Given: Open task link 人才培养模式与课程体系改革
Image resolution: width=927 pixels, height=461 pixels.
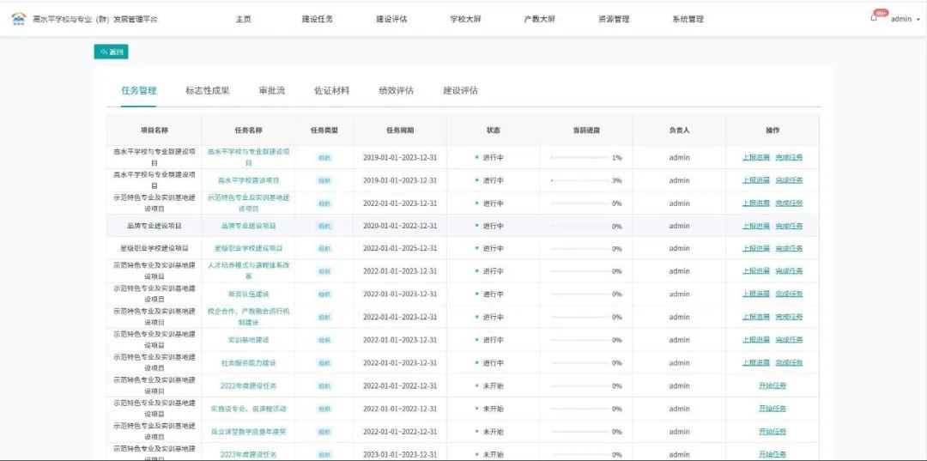Looking at the screenshot, I should [x=248, y=270].
